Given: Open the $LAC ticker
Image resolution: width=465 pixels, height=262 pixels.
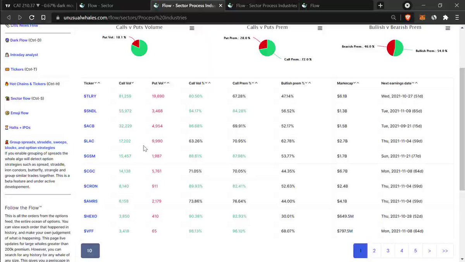Looking at the screenshot, I should pos(89,141).
